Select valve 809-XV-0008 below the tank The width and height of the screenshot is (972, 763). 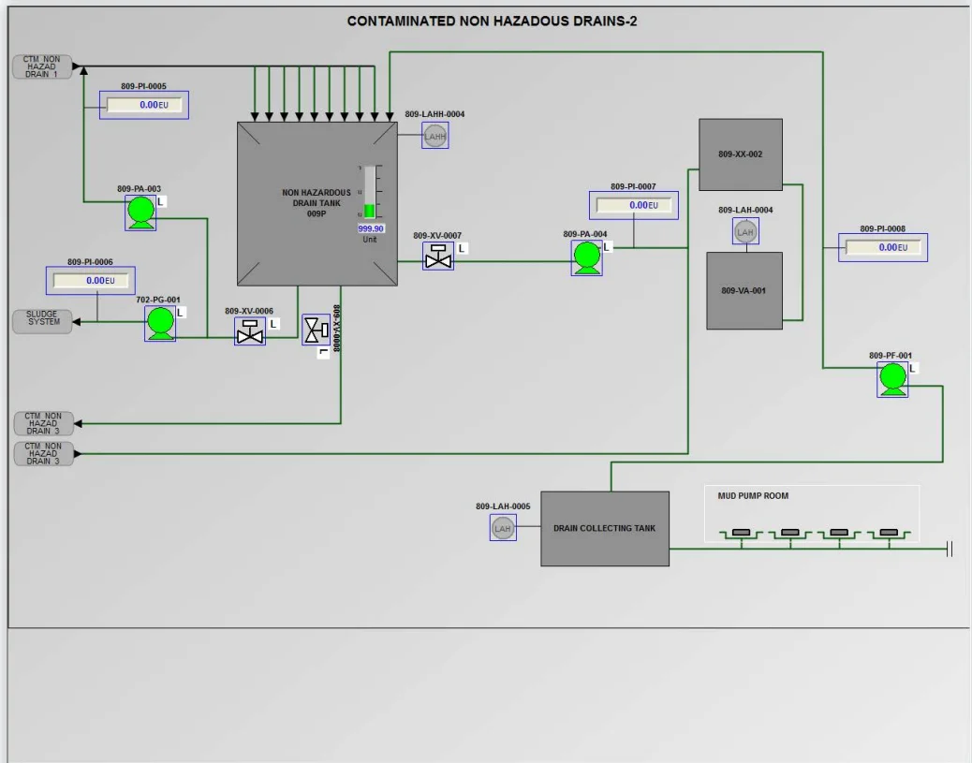click(314, 330)
